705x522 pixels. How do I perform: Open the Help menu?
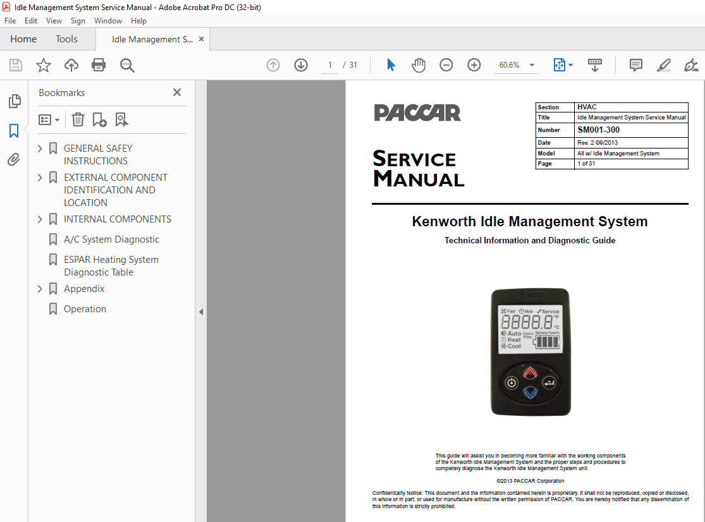pyautogui.click(x=138, y=21)
